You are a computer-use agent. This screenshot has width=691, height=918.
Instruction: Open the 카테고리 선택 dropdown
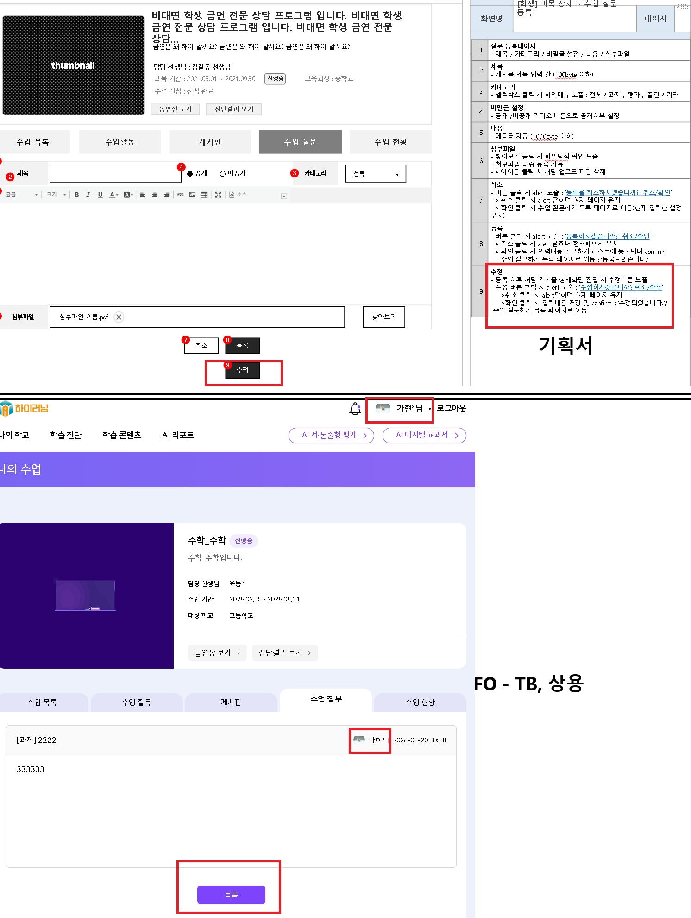(x=375, y=174)
